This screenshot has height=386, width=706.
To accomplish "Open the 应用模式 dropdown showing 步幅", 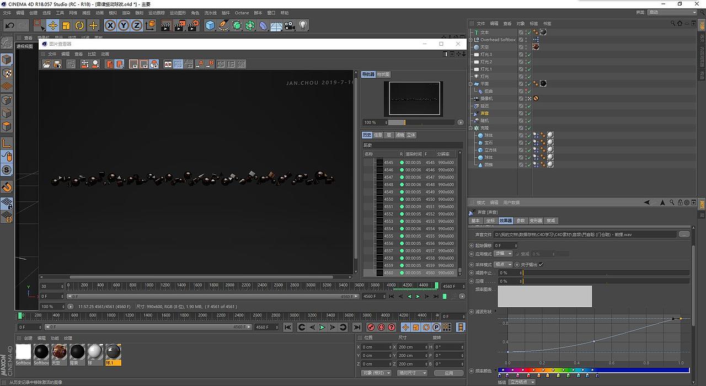I will point(503,253).
